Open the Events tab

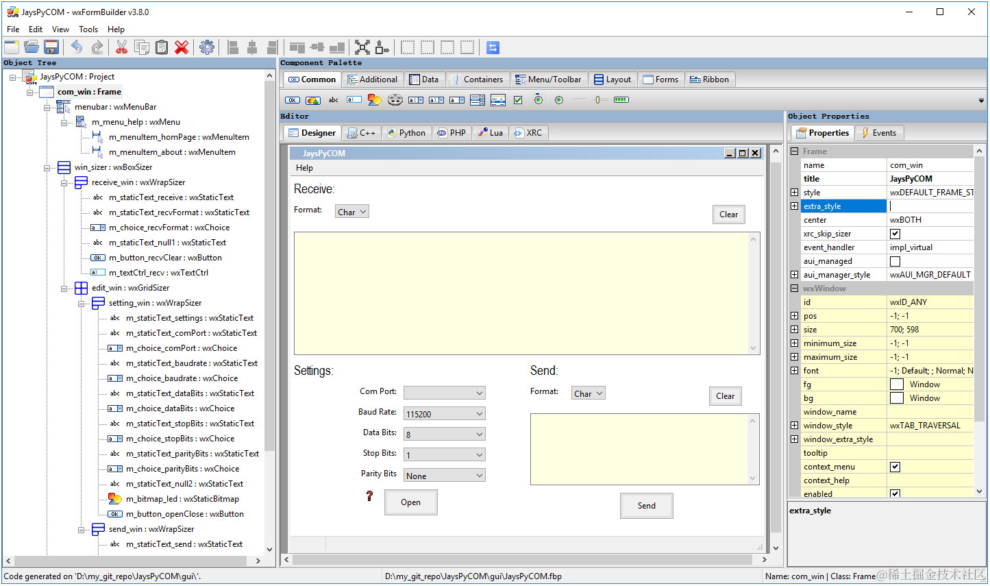(x=879, y=133)
